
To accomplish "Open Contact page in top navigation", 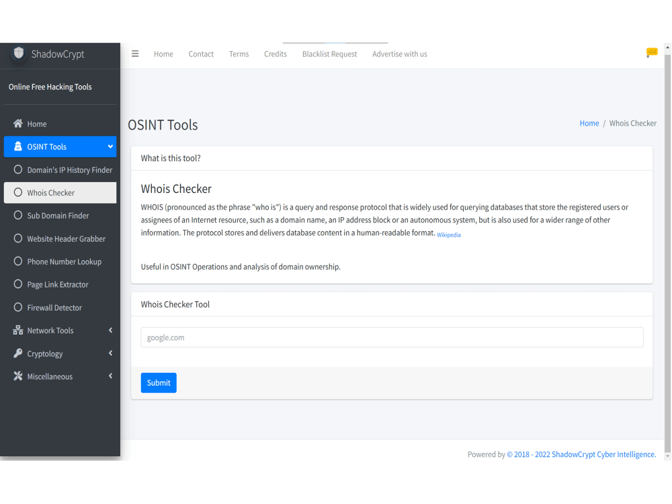I will pyautogui.click(x=201, y=54).
